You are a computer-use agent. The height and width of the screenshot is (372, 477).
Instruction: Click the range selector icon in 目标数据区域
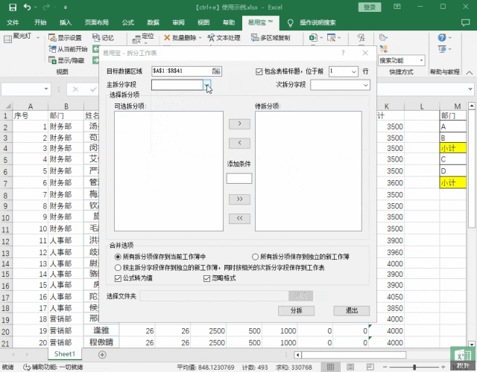click(216, 71)
